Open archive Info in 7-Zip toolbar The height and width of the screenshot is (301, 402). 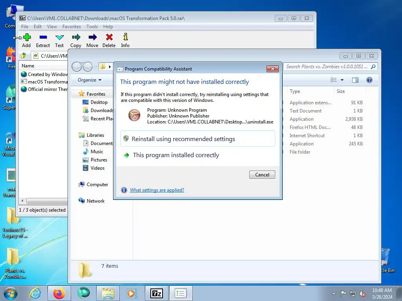pyautogui.click(x=125, y=40)
